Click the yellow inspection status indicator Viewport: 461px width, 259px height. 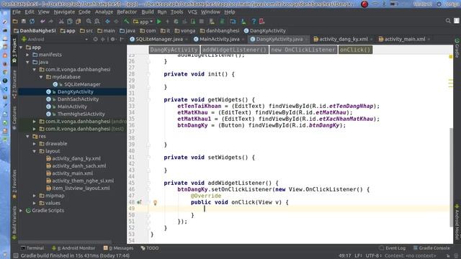click(451, 56)
